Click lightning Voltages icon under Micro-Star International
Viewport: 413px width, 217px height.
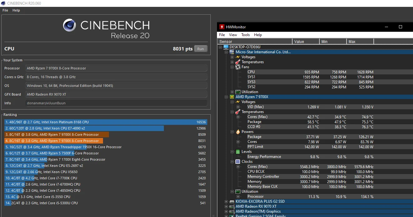tap(238, 57)
